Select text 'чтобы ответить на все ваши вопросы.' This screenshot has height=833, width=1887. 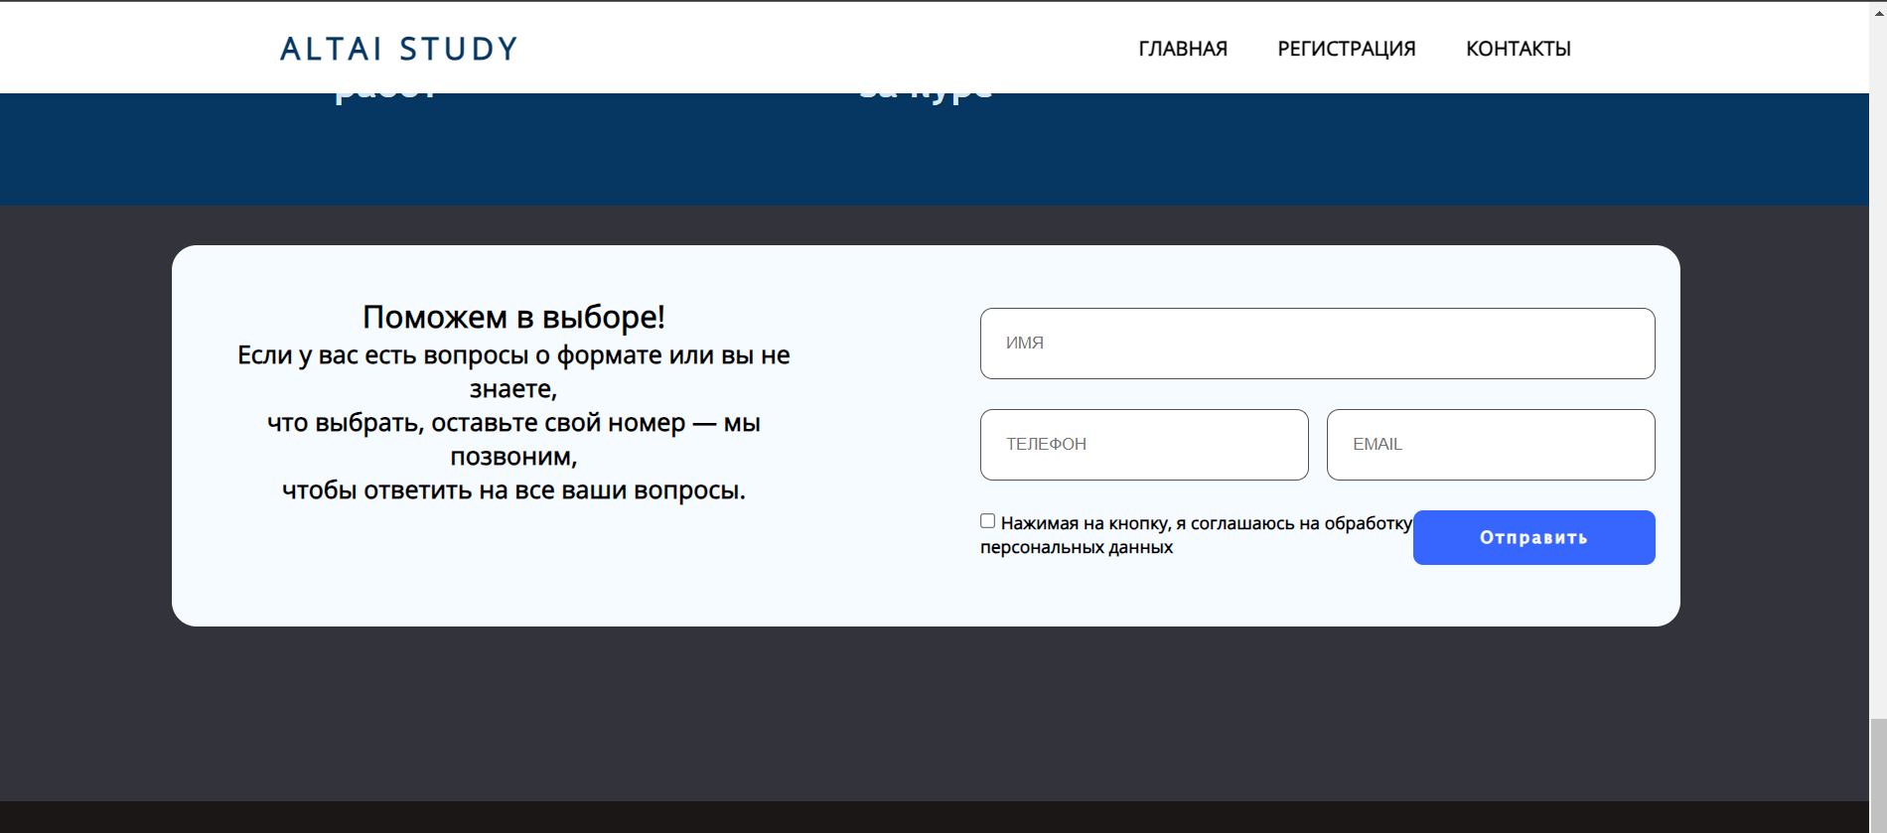coord(513,490)
